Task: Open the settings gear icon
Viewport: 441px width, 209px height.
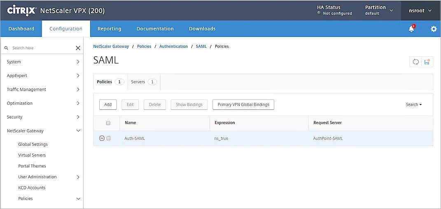Action: (x=434, y=29)
